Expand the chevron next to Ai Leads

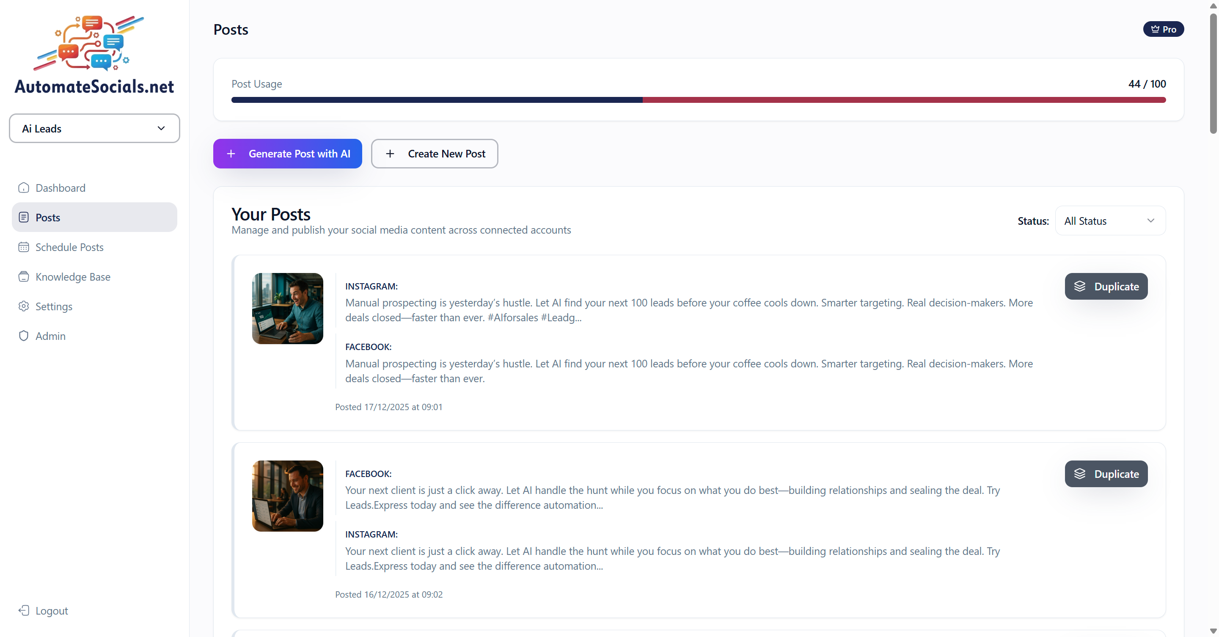[x=161, y=128]
